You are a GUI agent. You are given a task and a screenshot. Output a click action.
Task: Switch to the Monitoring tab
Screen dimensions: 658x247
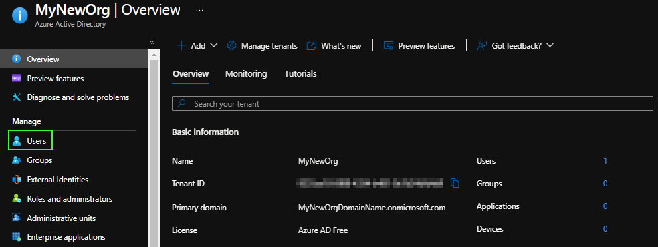(246, 74)
